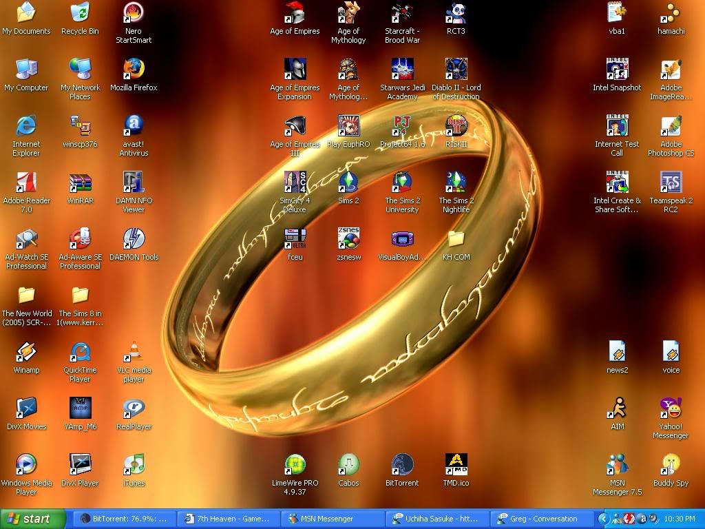Switch to Greg - Conversation taskbar window
Viewport: 705px width, 529px height.
[x=543, y=519]
